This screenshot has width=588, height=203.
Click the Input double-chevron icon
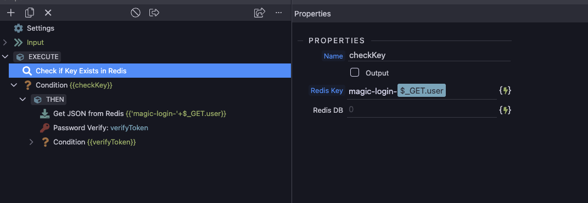(18, 43)
